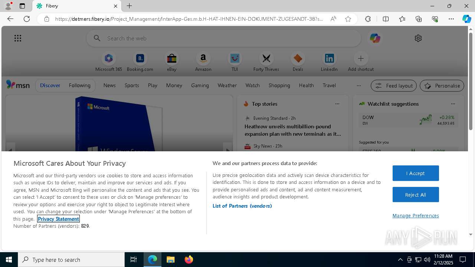Open Task View on taskbar
The height and width of the screenshot is (267, 475).
(x=134, y=260)
